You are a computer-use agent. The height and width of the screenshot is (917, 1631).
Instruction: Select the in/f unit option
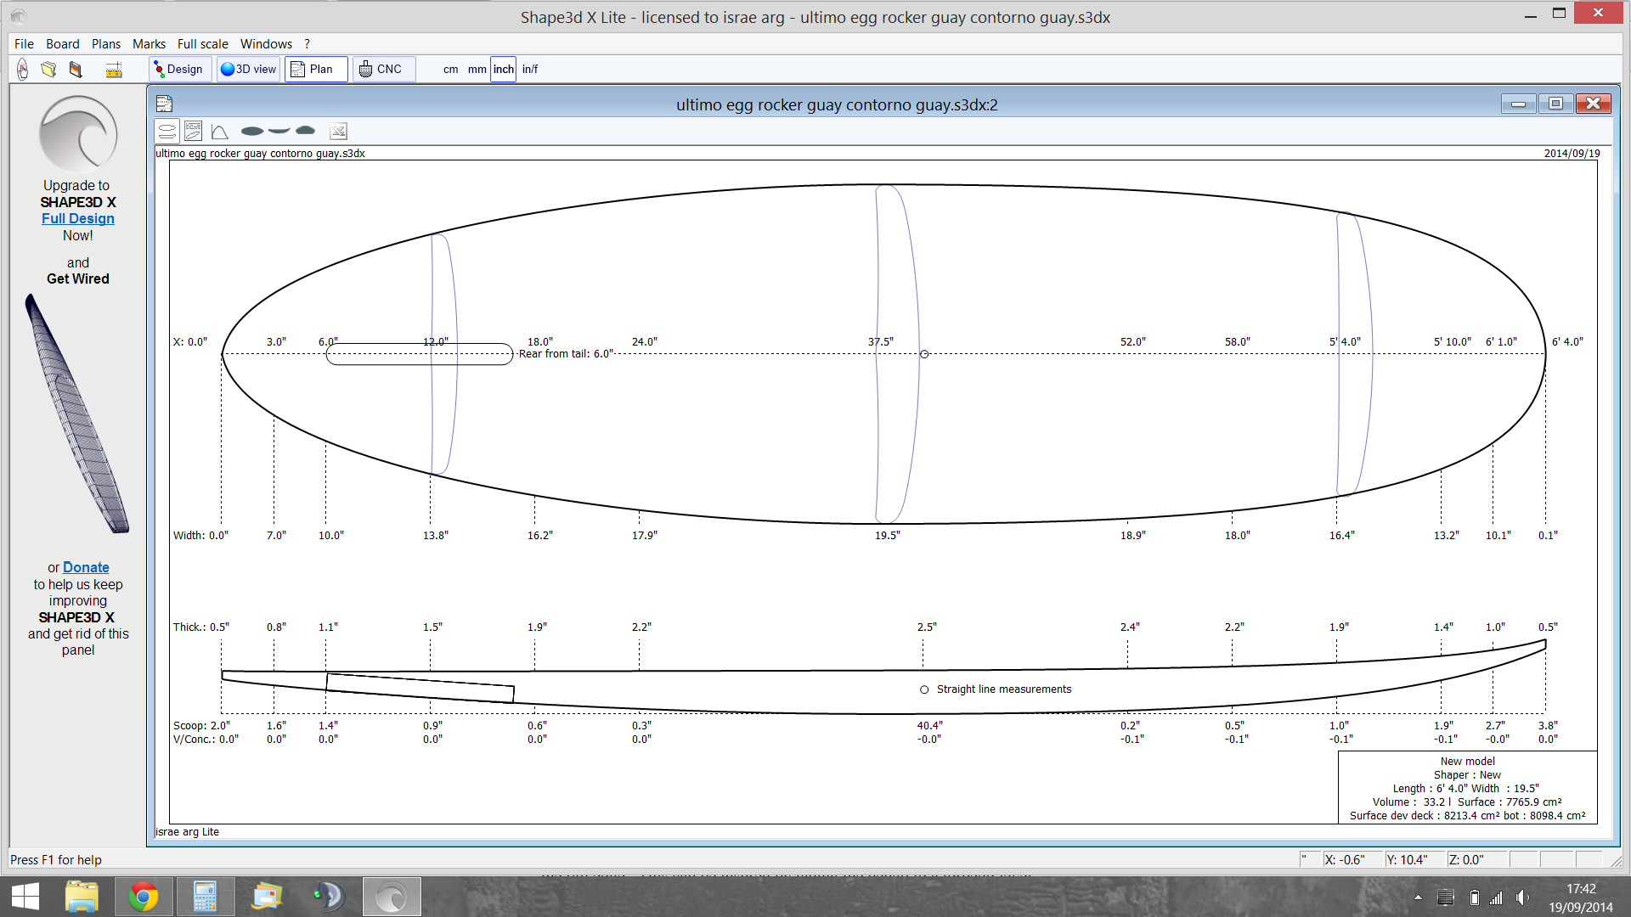coord(529,70)
